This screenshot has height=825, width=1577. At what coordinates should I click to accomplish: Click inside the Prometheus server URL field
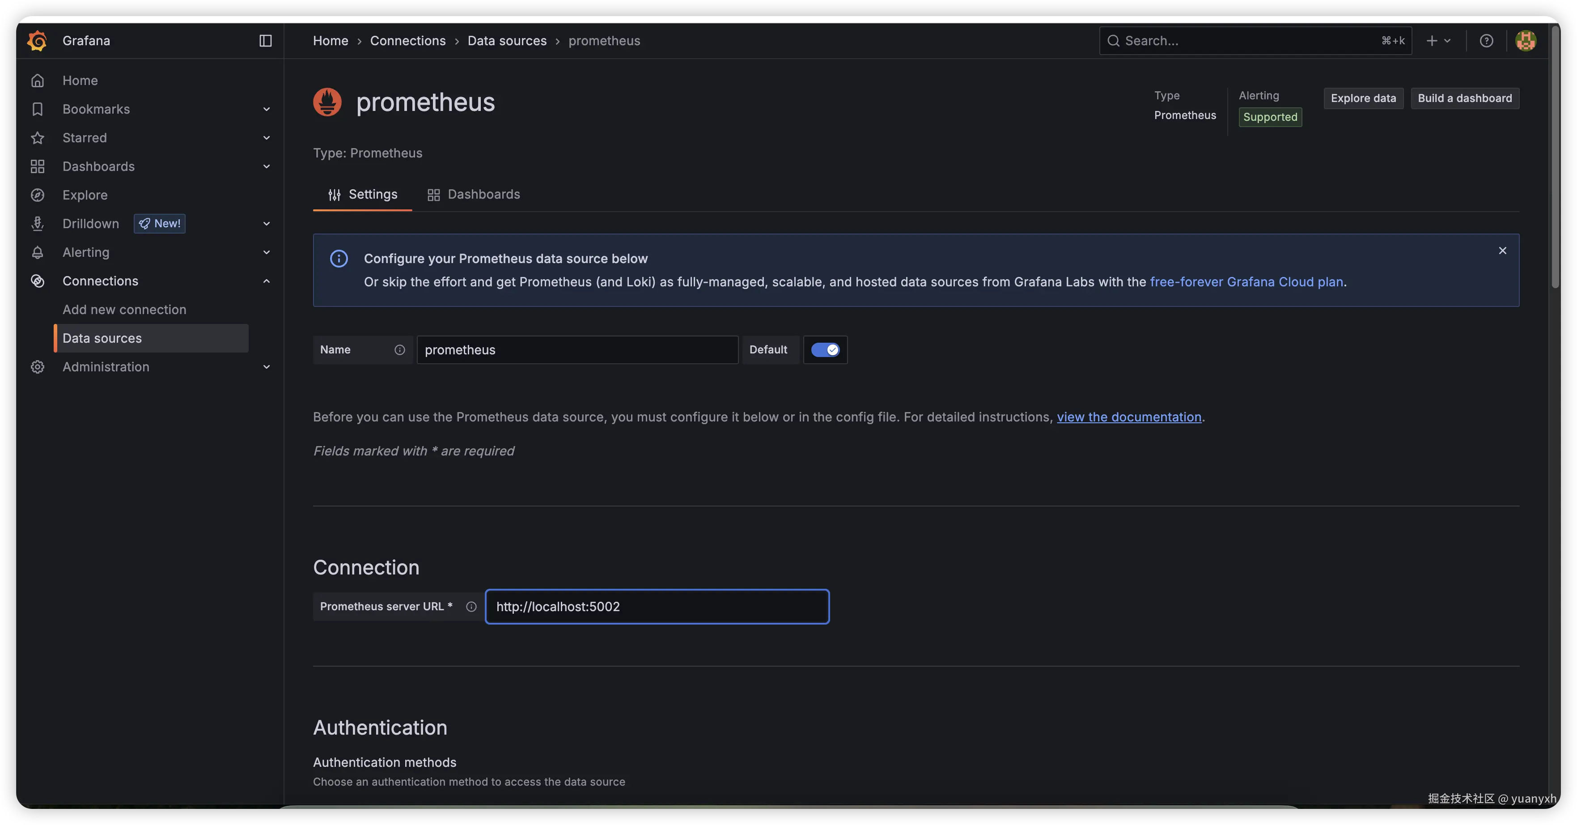657,606
